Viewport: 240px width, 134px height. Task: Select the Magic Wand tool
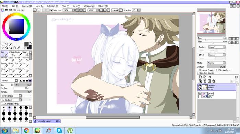click(x=11, y=44)
